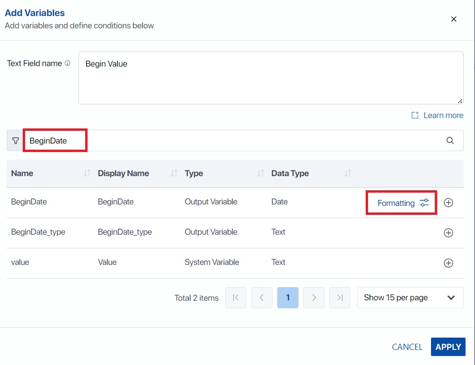The height and width of the screenshot is (365, 475).
Task: Click the Date data type cell
Action: (279, 202)
